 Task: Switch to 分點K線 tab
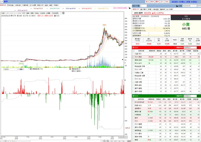18,5
